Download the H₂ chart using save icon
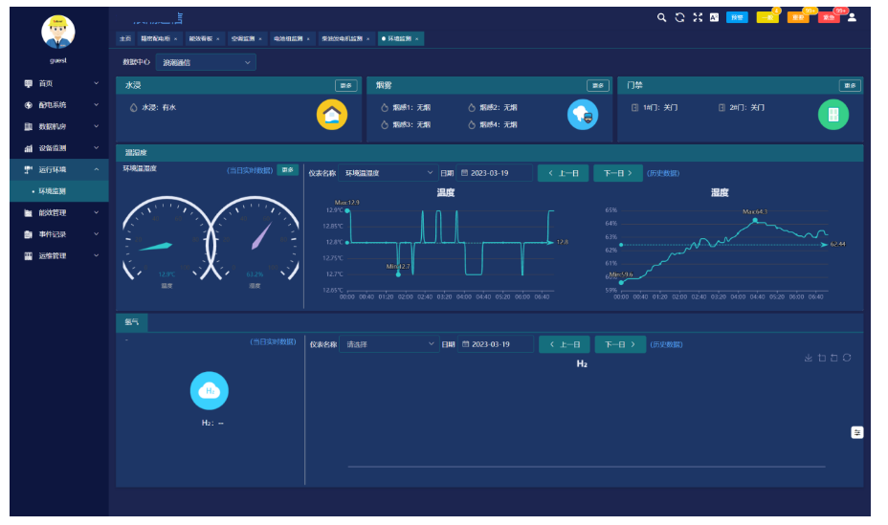This screenshot has height=525, width=888. click(x=808, y=358)
